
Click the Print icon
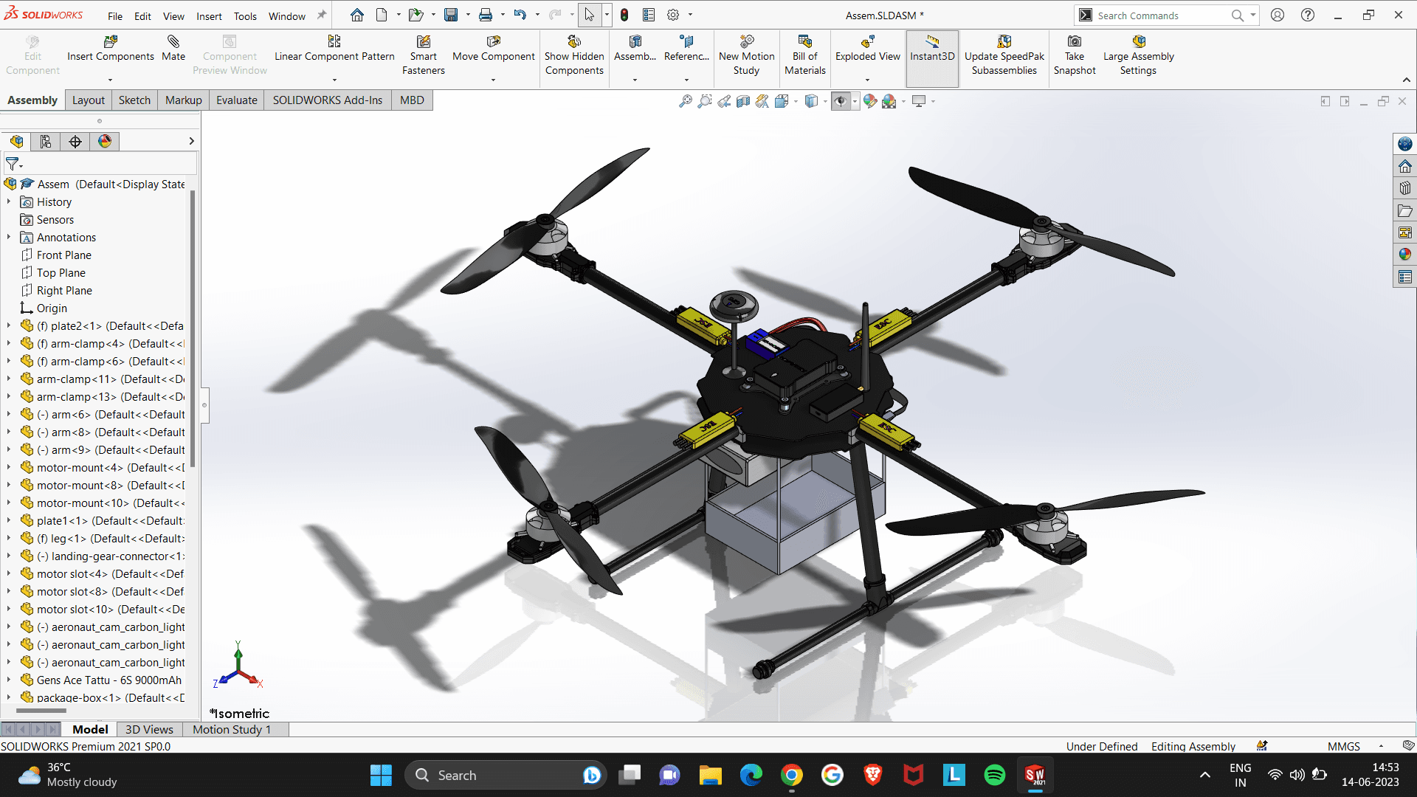[486, 15]
